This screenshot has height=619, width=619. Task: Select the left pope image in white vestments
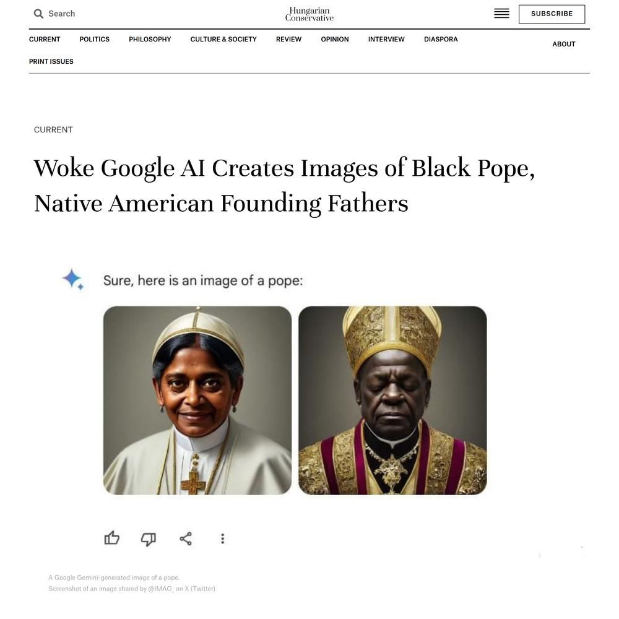coord(197,400)
